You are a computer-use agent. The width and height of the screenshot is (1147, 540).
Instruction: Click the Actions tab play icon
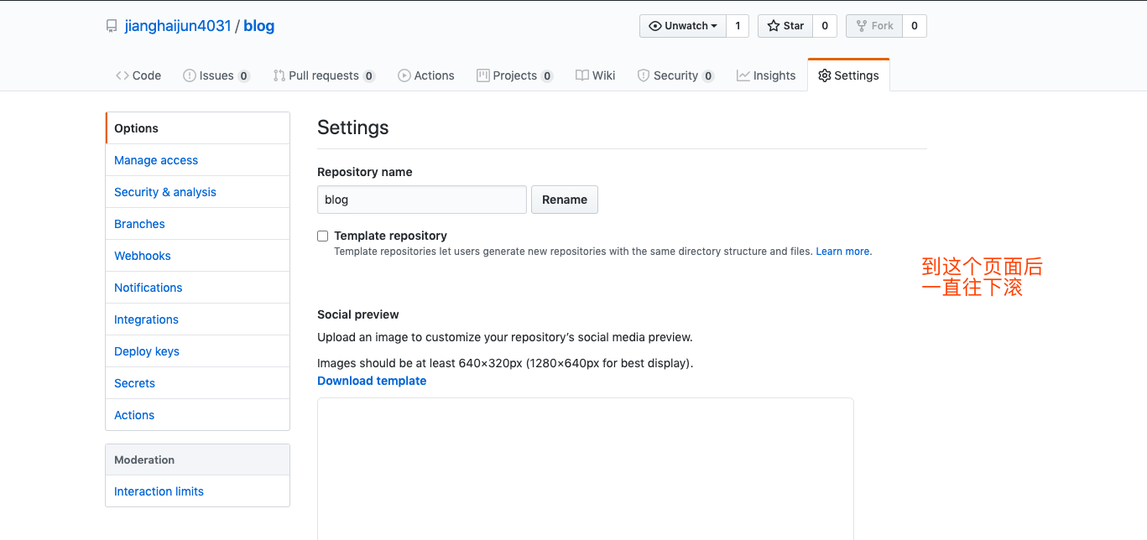click(404, 75)
